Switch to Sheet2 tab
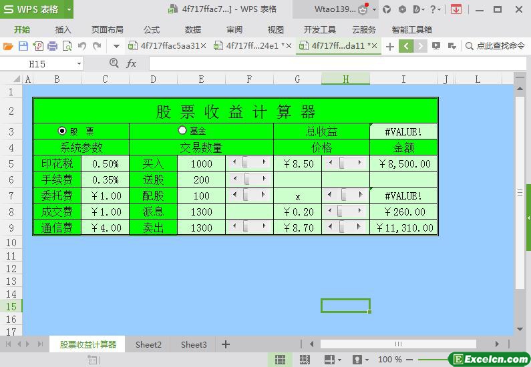 (x=148, y=344)
